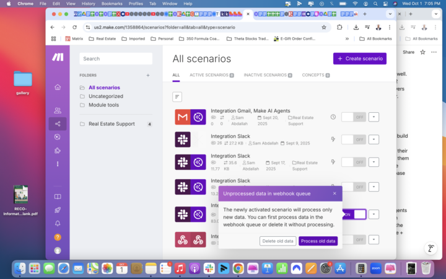
Task: Open Chrome downloads icon
Action: (356, 27)
